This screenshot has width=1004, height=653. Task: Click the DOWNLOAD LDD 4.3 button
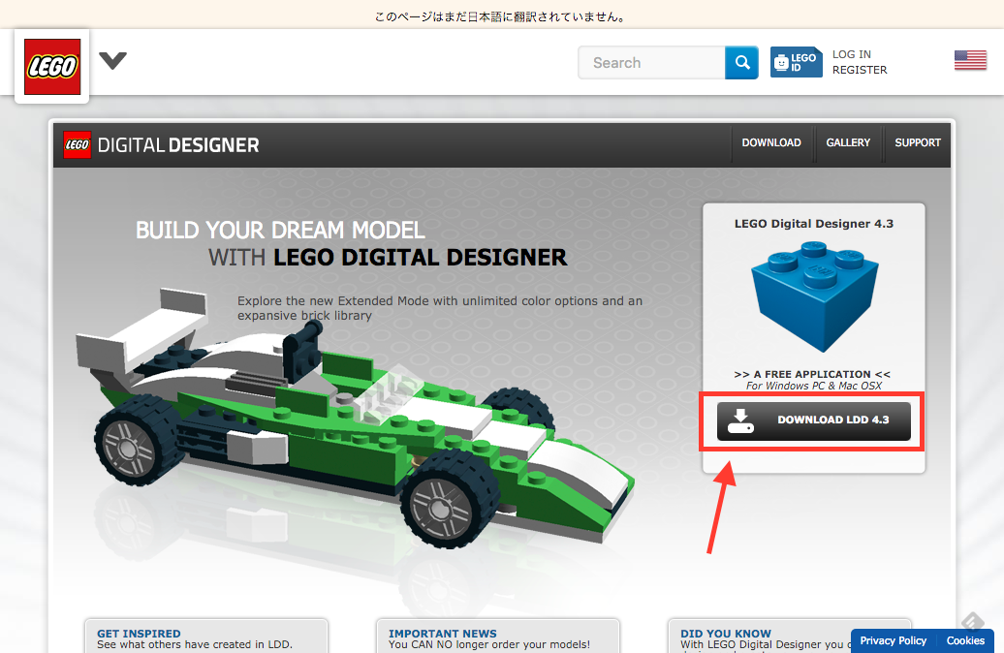point(813,420)
